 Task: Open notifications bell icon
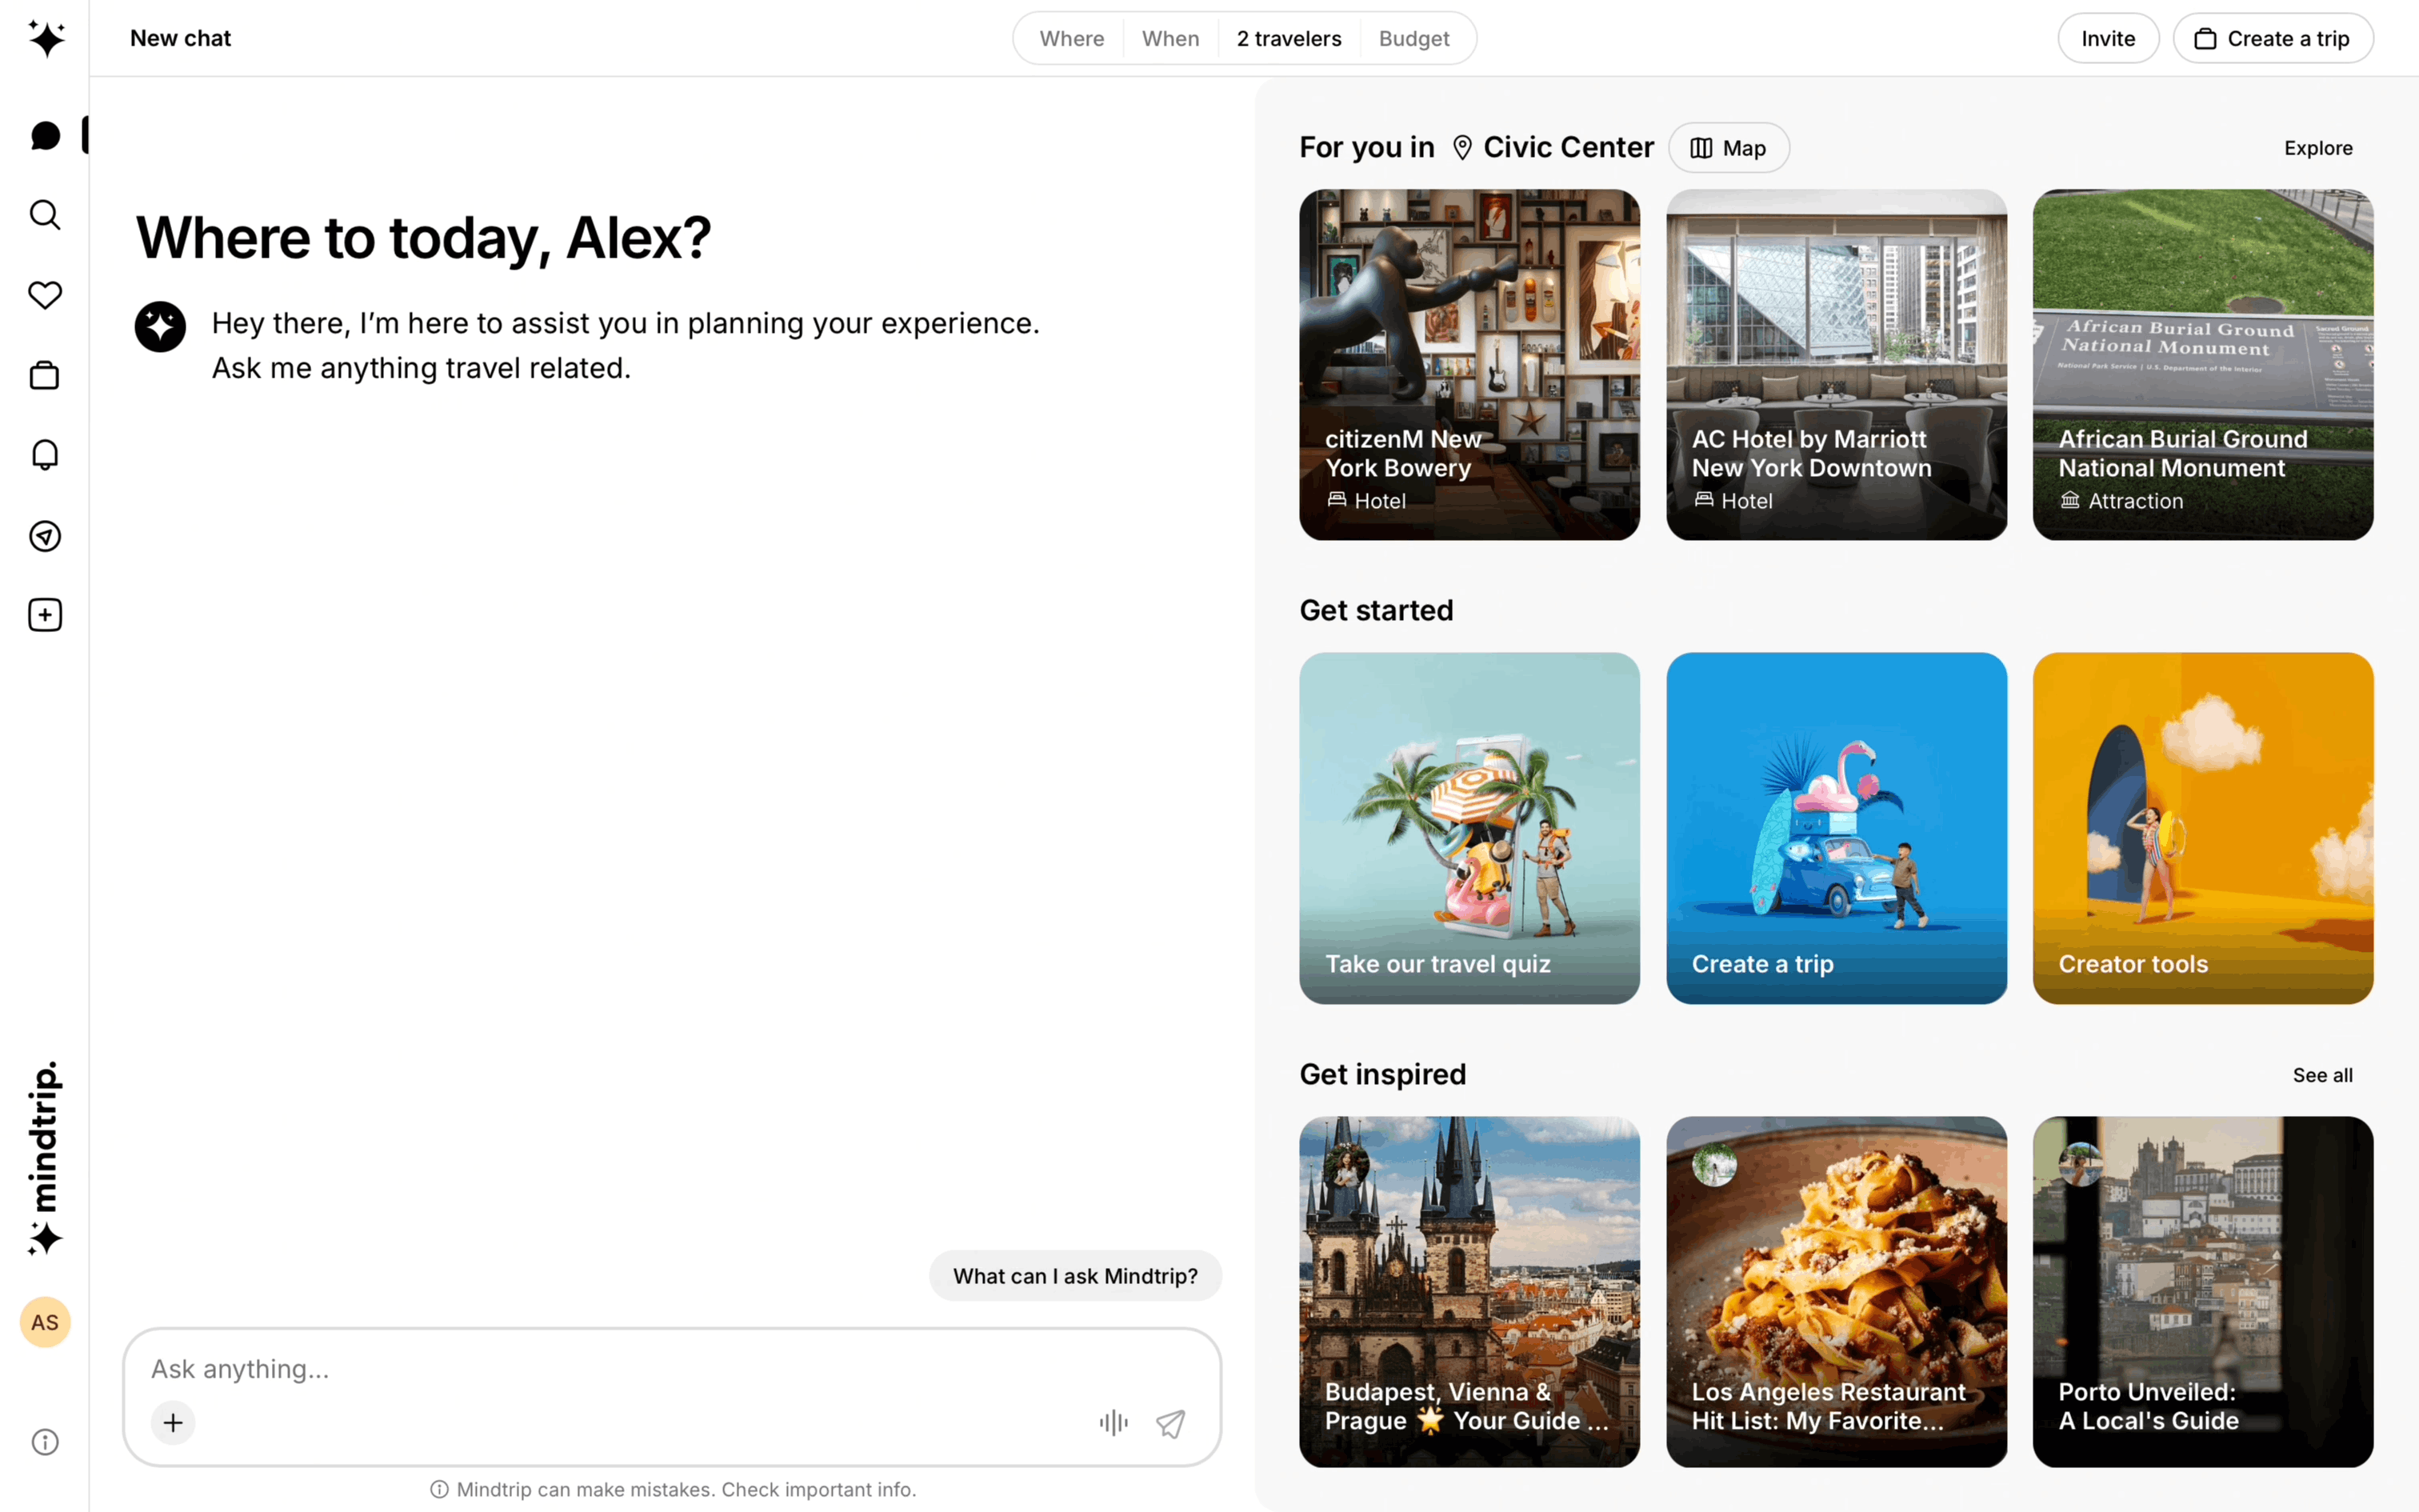tap(45, 455)
